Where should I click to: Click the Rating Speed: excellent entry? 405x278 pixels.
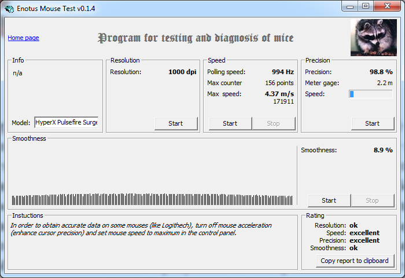pos(353,233)
